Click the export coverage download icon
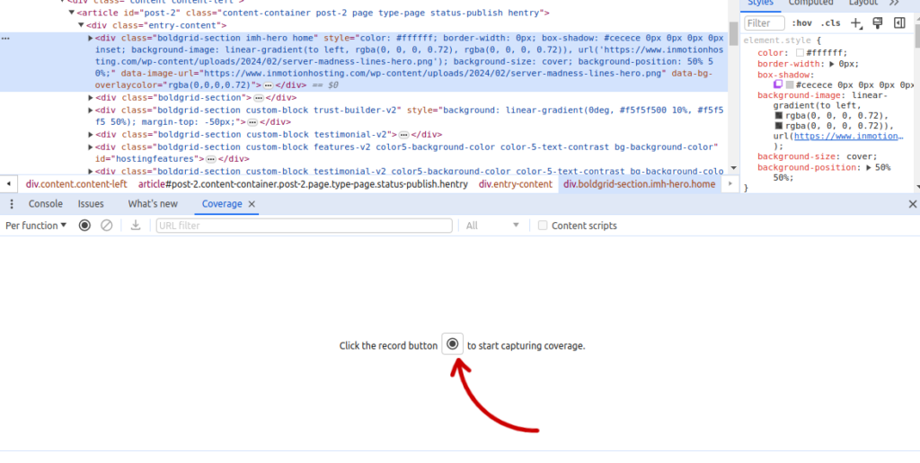This screenshot has height=463, width=920. pos(136,226)
